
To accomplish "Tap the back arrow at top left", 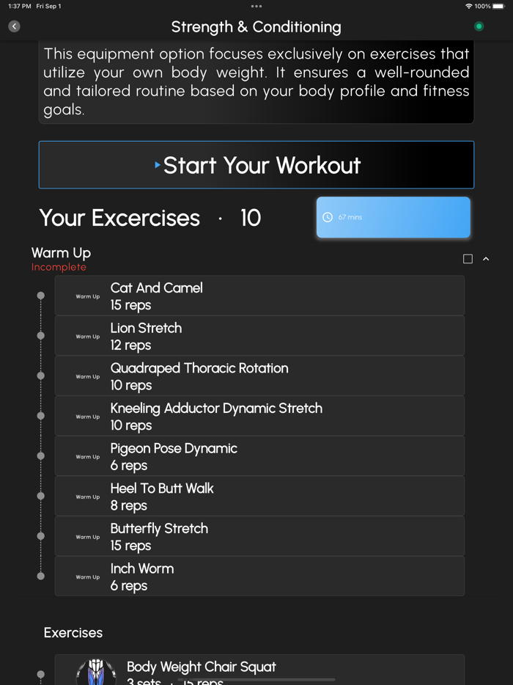I will 13,26.
